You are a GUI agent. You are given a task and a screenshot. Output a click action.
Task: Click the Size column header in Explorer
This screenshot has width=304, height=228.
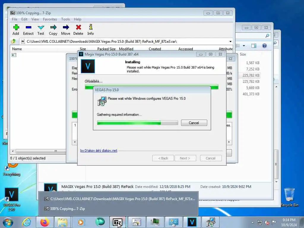point(243,54)
